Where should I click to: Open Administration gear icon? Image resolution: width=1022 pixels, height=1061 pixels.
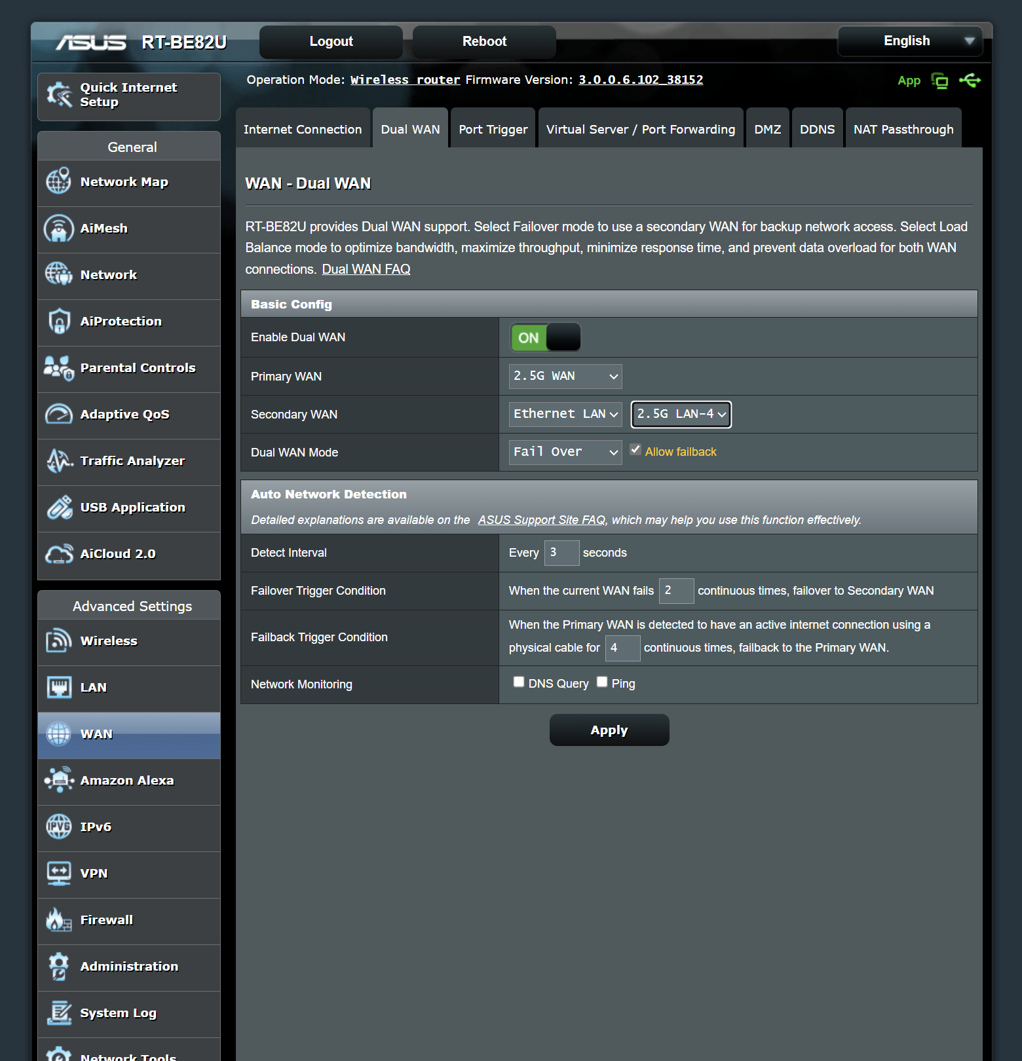59,966
